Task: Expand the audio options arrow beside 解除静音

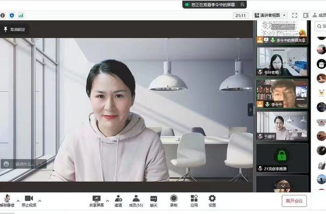Action: (18, 201)
